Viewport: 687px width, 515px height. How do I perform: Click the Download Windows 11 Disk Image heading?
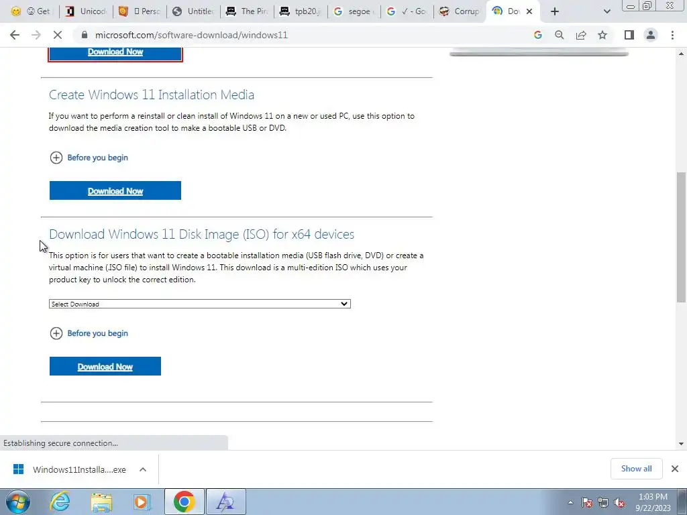tap(201, 234)
